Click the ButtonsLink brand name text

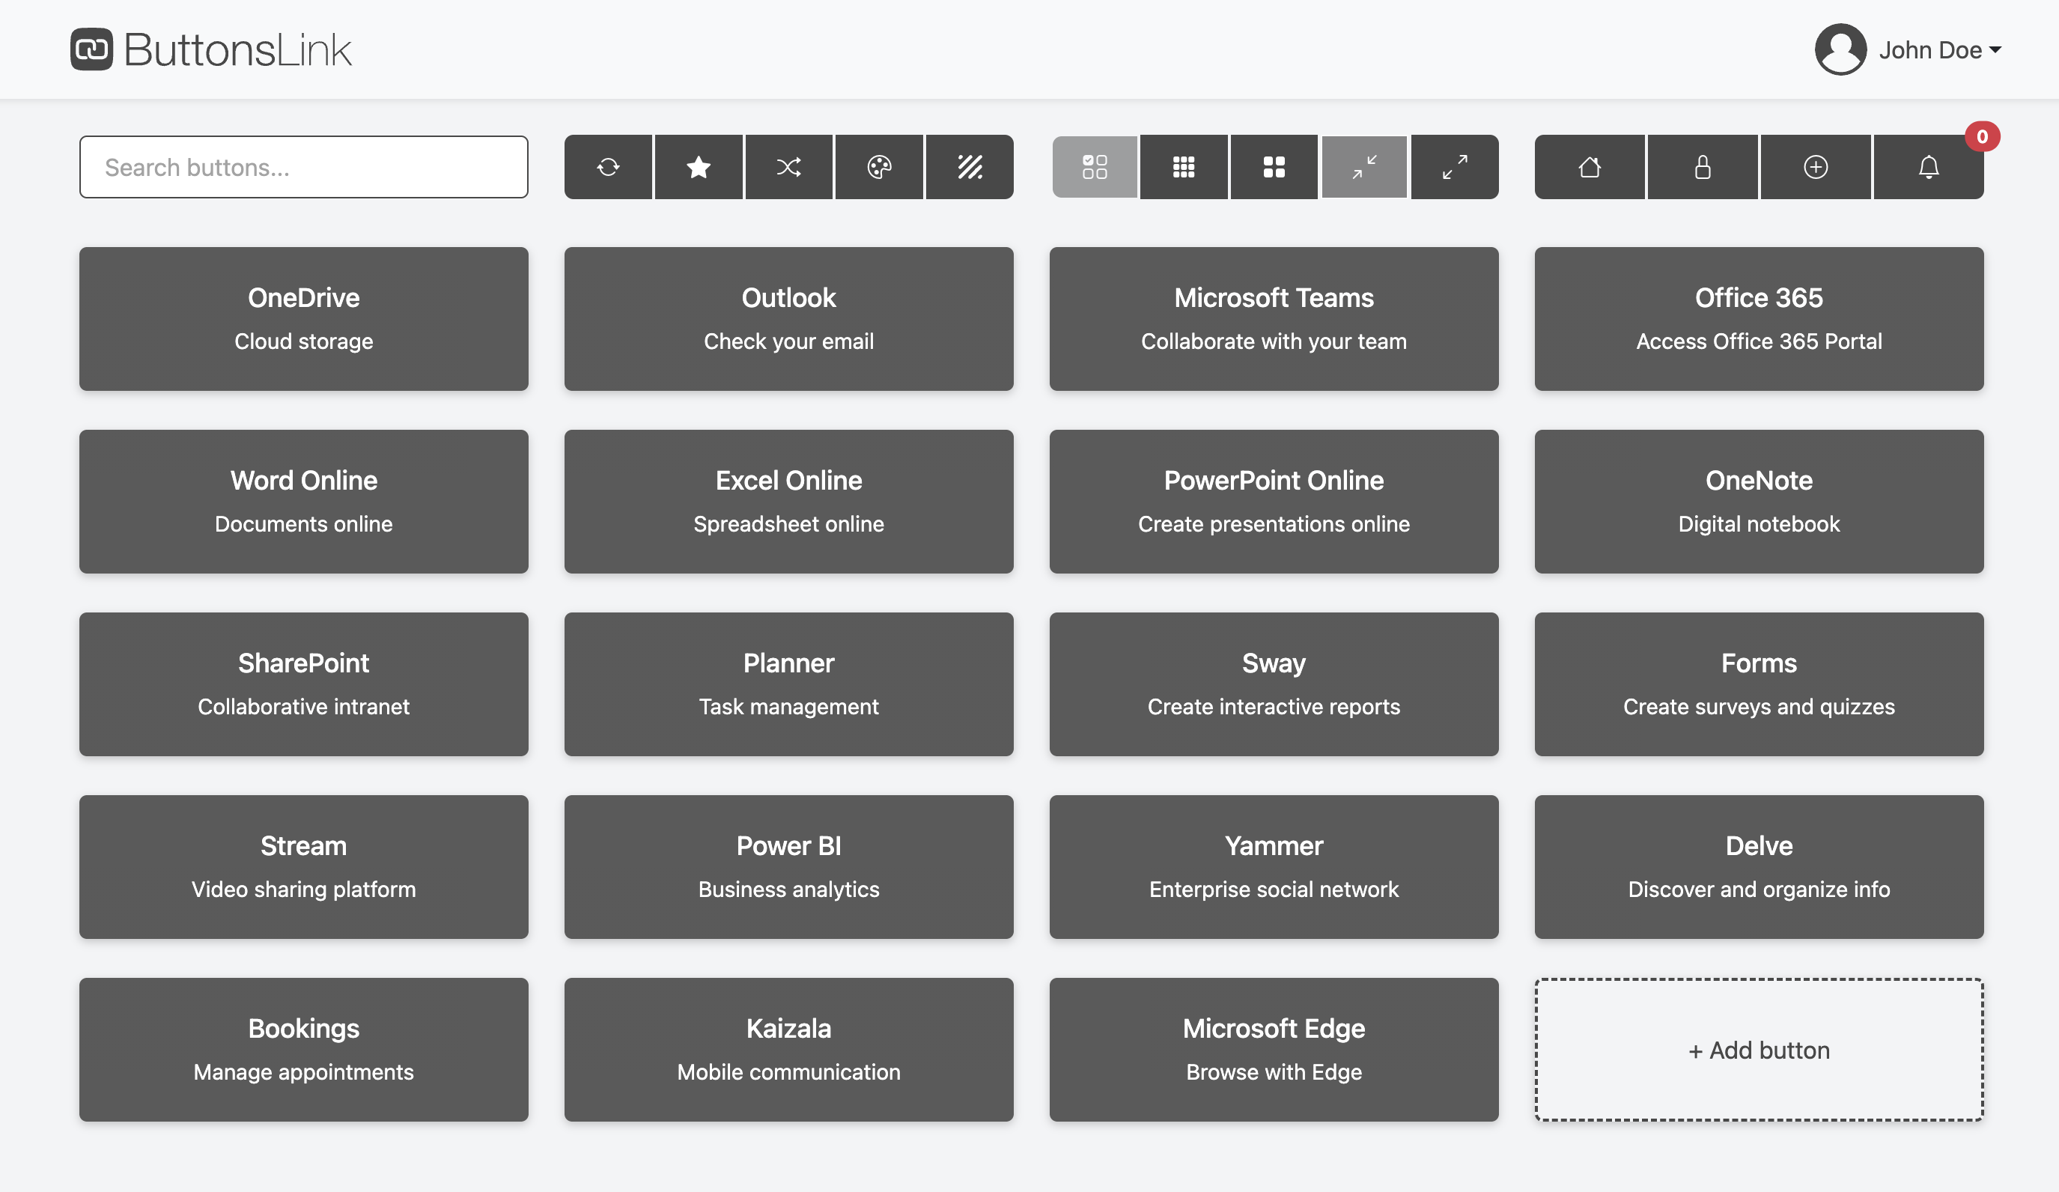tap(238, 50)
